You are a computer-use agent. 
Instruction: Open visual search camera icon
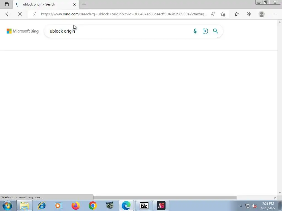pos(205,31)
